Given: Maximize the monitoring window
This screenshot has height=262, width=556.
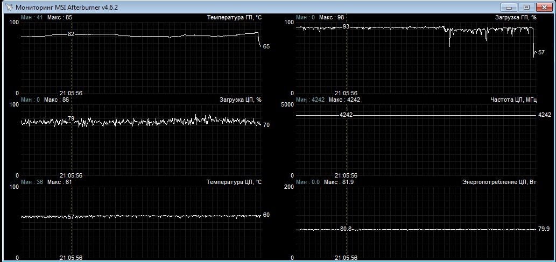Looking at the screenshot, I should coord(527,7).
